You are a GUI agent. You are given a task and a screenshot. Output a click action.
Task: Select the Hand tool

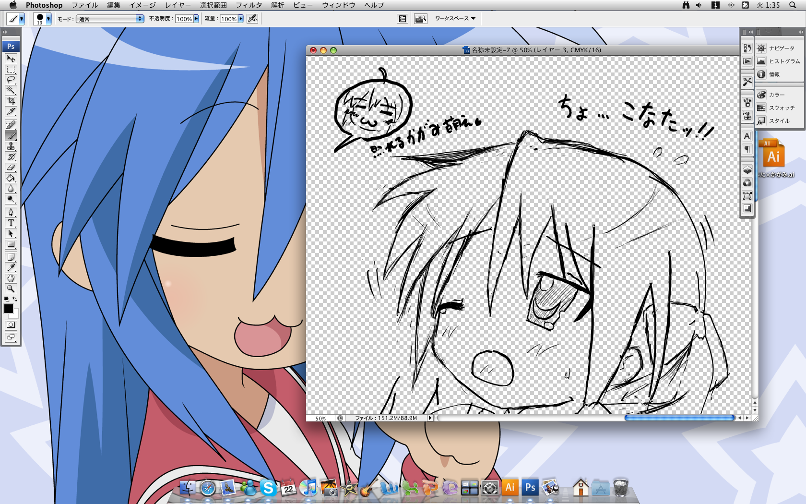click(11, 278)
